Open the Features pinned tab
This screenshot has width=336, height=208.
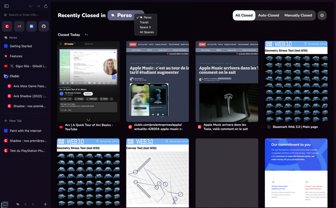[x=25, y=56]
